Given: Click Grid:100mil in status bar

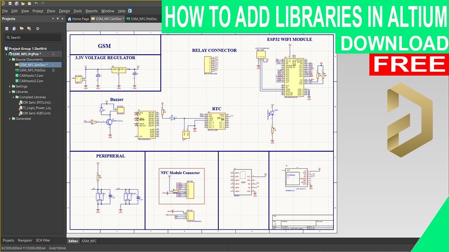Looking at the screenshot, I should (57, 248).
